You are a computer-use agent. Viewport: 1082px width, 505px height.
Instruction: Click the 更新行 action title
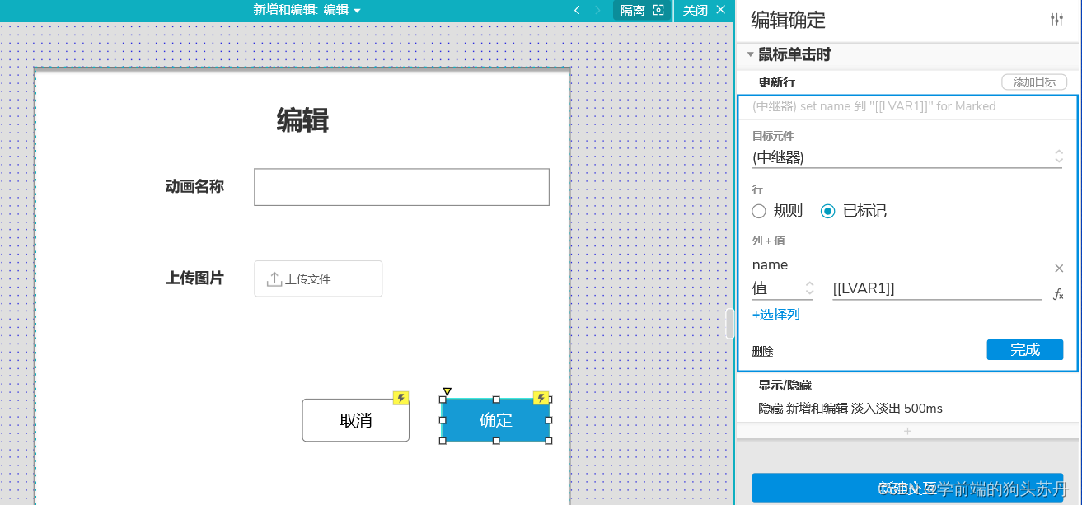point(776,82)
